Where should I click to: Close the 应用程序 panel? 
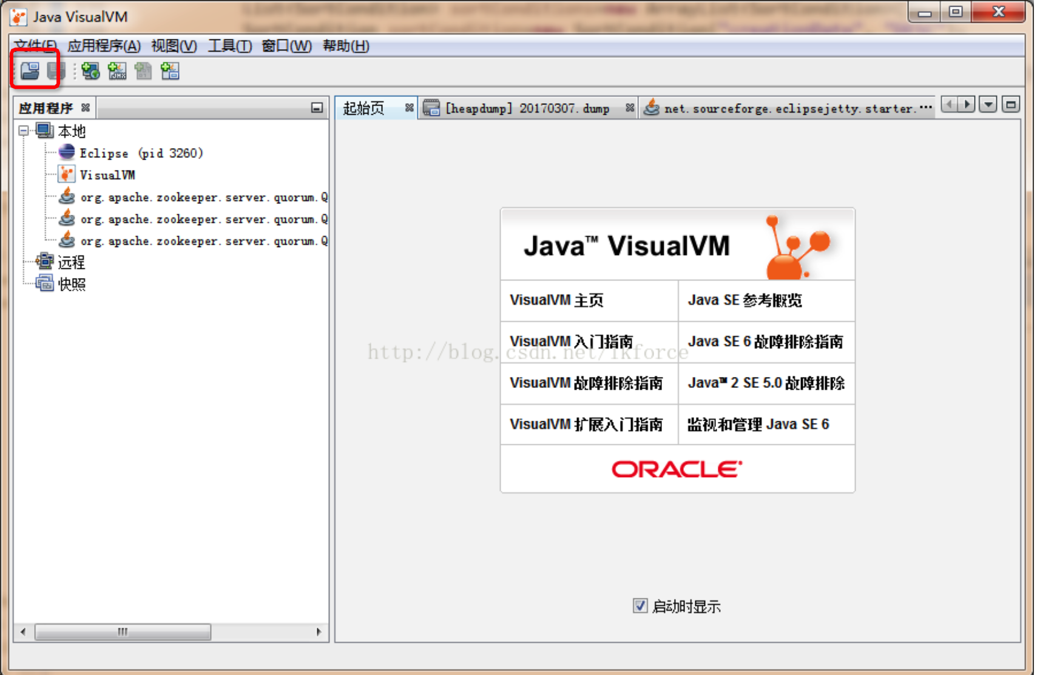pyautogui.click(x=86, y=107)
